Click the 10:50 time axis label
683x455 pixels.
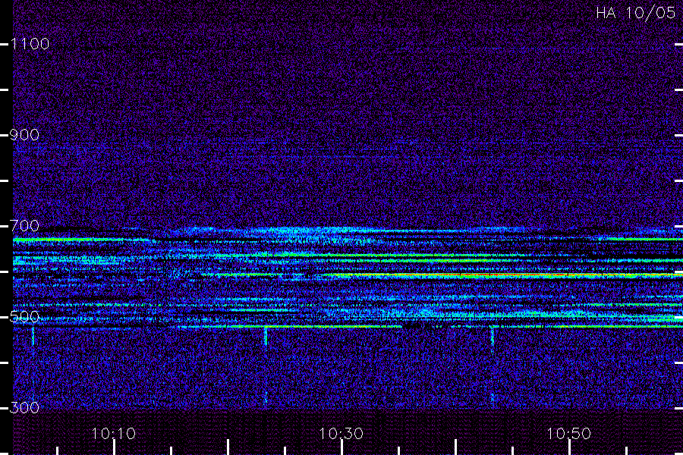569,434
